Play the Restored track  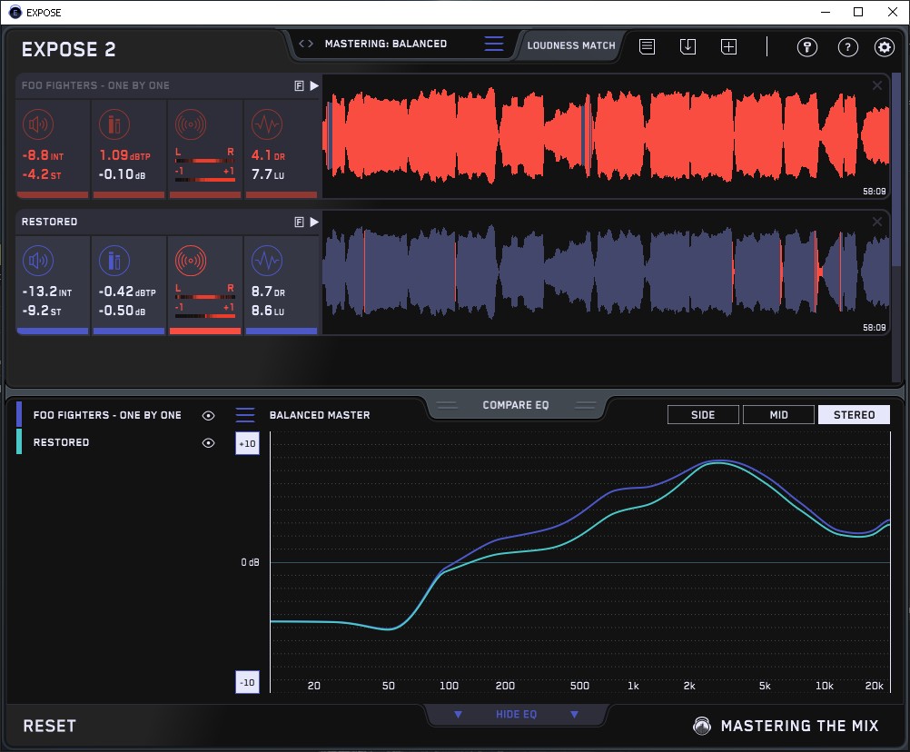pyautogui.click(x=314, y=222)
